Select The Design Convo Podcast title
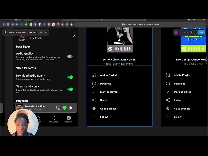 point(191,59)
